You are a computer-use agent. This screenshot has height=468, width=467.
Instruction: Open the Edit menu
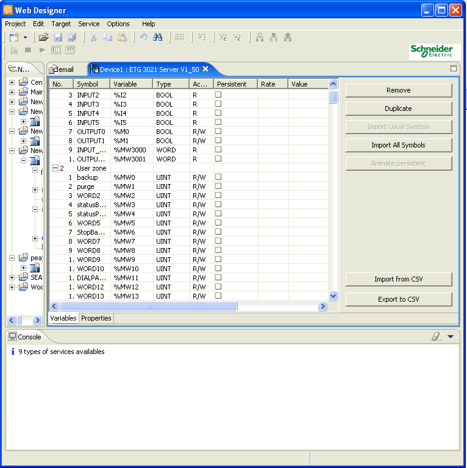click(x=38, y=24)
